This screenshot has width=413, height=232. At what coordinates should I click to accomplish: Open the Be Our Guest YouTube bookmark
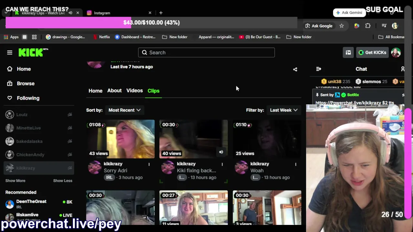click(x=260, y=37)
